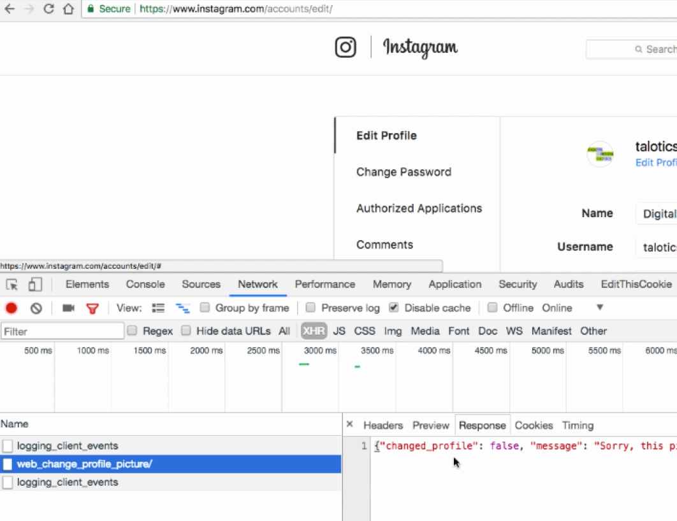Stop recording the network log
Viewport: 677px width, 521px height.
click(x=12, y=308)
